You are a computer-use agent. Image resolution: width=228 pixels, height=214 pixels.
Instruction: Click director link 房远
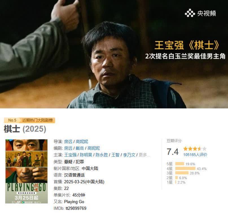68,141
